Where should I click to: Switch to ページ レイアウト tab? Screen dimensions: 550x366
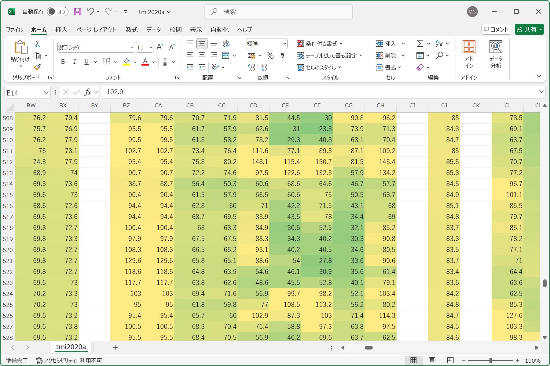(x=96, y=30)
